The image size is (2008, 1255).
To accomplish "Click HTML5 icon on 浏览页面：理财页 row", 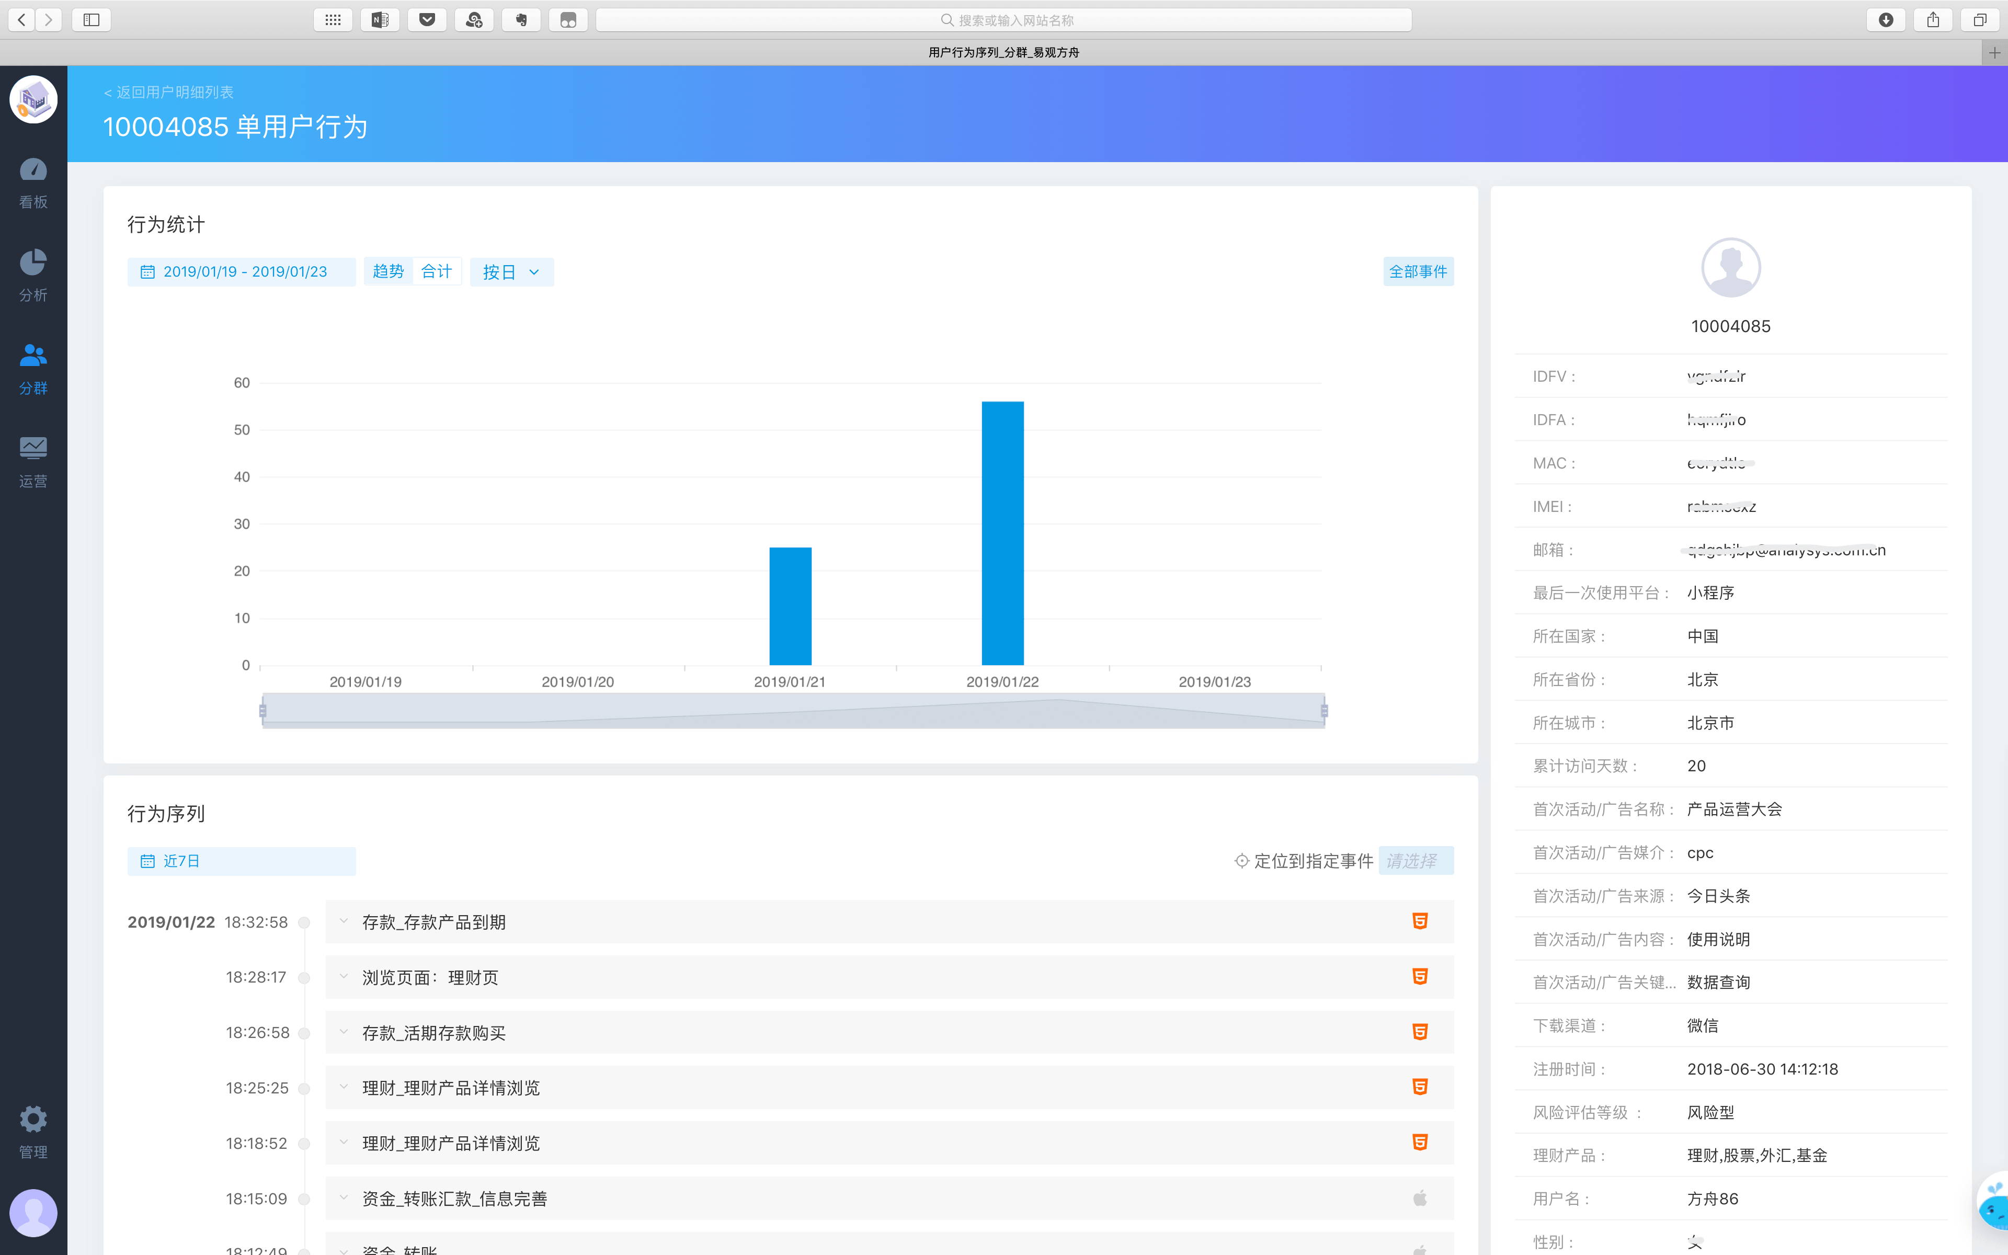I will click(x=1420, y=977).
